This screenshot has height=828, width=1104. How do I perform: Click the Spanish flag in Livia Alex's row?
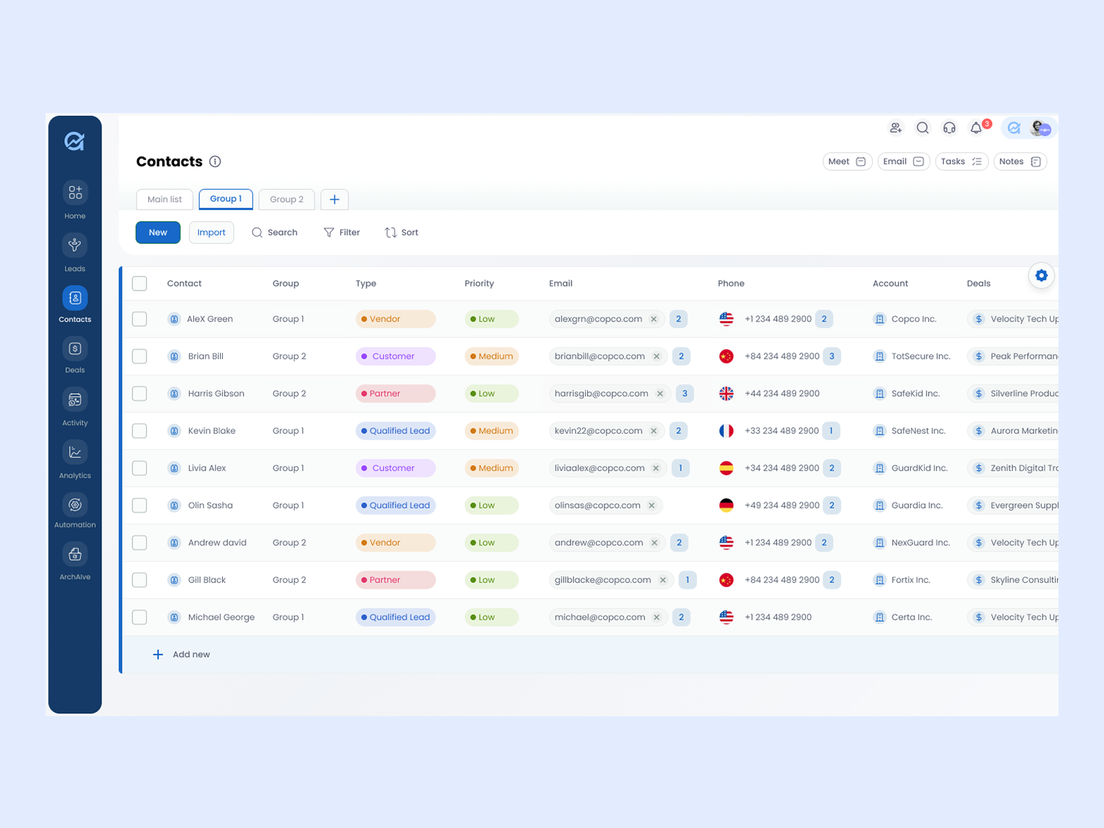click(727, 468)
